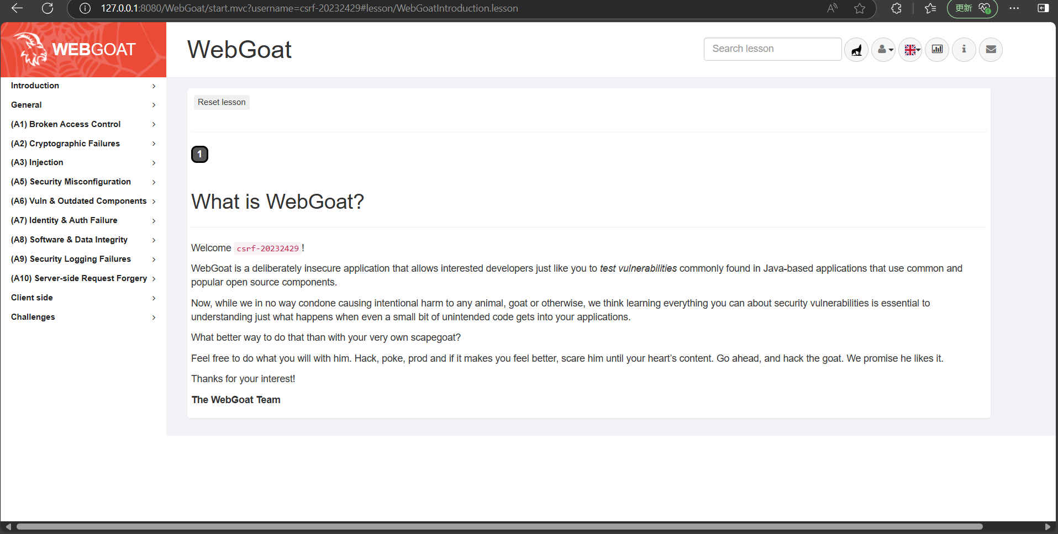Open the language flag dropdown
This screenshot has width=1058, height=534.
coord(910,50)
